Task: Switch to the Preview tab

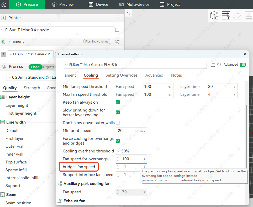Action: tap(63, 4)
